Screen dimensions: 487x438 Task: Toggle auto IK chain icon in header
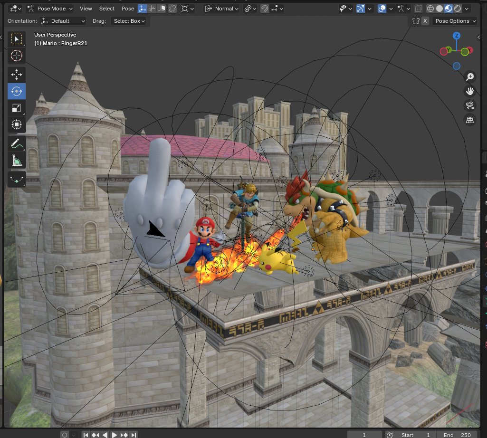pos(172,9)
